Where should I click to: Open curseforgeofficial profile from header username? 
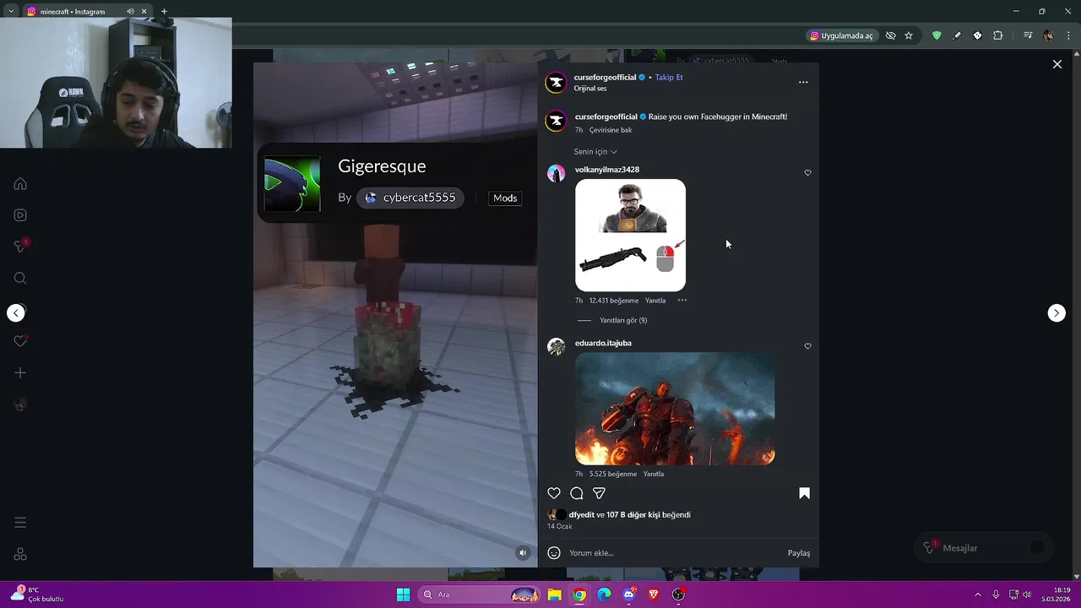605,77
